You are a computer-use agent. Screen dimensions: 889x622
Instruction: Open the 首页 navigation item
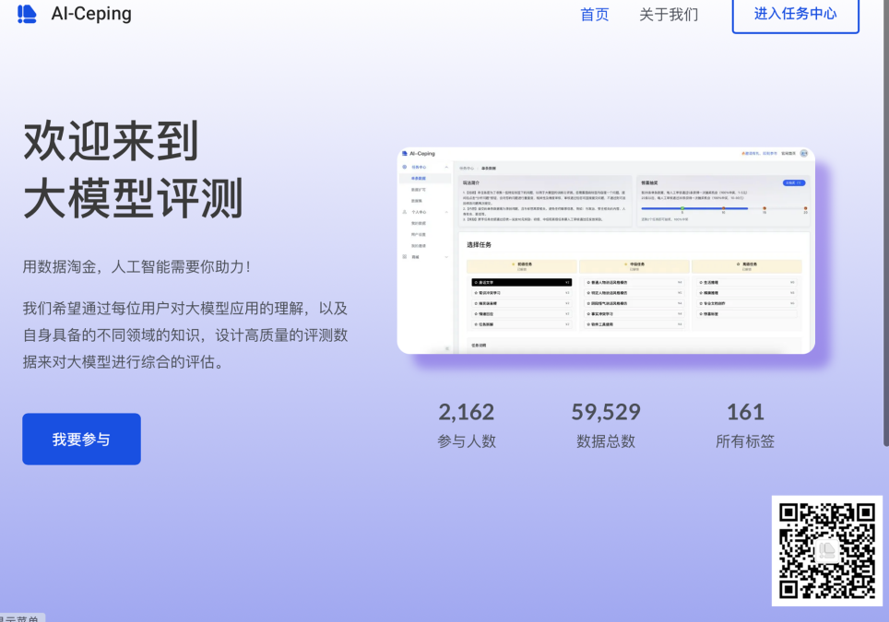(x=594, y=15)
